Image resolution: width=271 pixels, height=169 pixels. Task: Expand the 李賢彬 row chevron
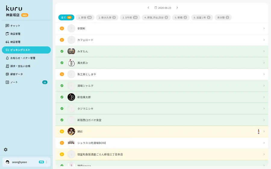(264, 29)
